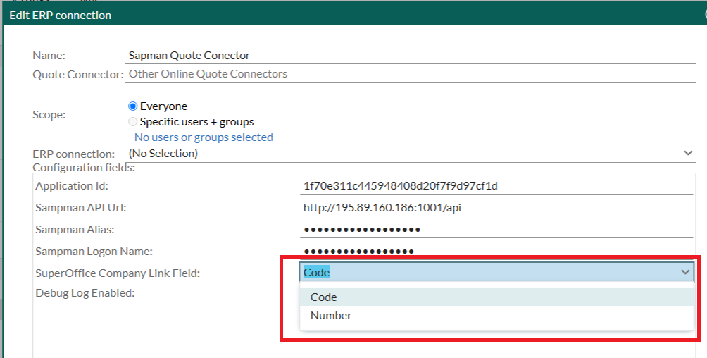The height and width of the screenshot is (358, 707).
Task: Open the ERP connection (No Selection) dropdown
Action: [x=411, y=154]
